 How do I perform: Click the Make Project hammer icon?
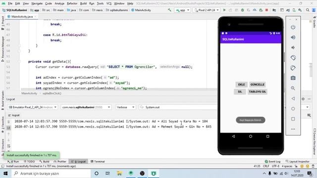tap(169, 10)
